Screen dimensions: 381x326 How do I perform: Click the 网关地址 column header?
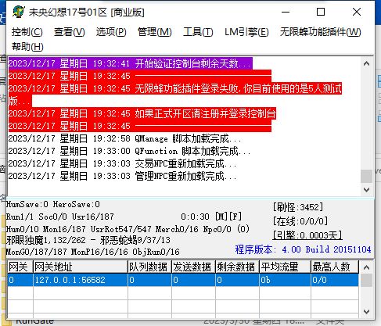(x=81, y=267)
